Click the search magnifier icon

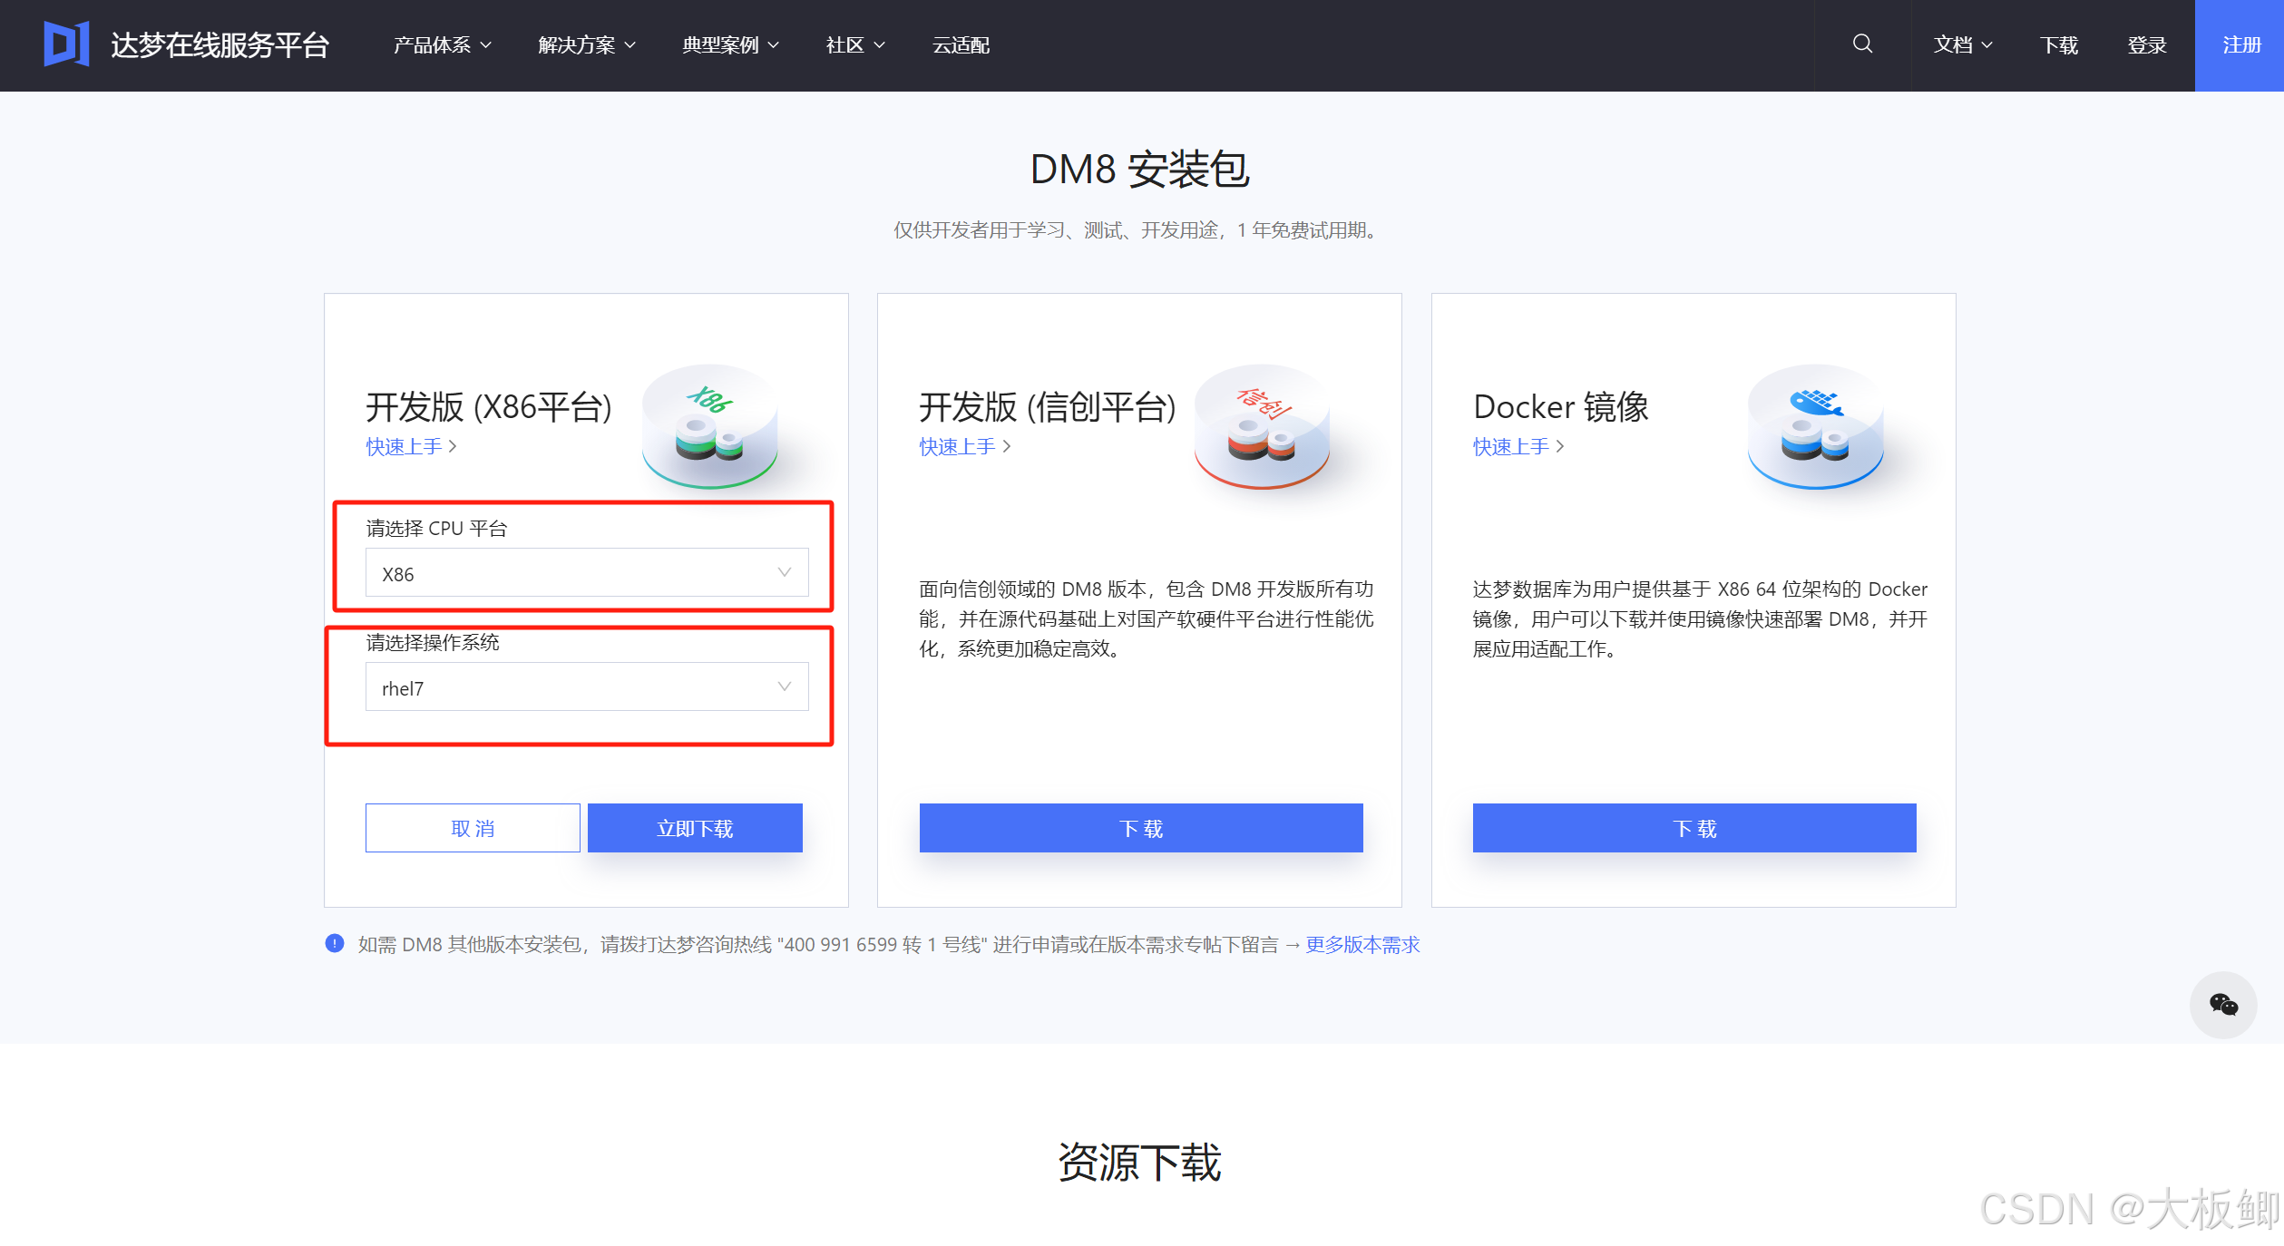[x=1862, y=44]
